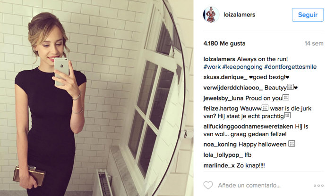
Task: Click the noa_koning username
Action: click(x=220, y=144)
